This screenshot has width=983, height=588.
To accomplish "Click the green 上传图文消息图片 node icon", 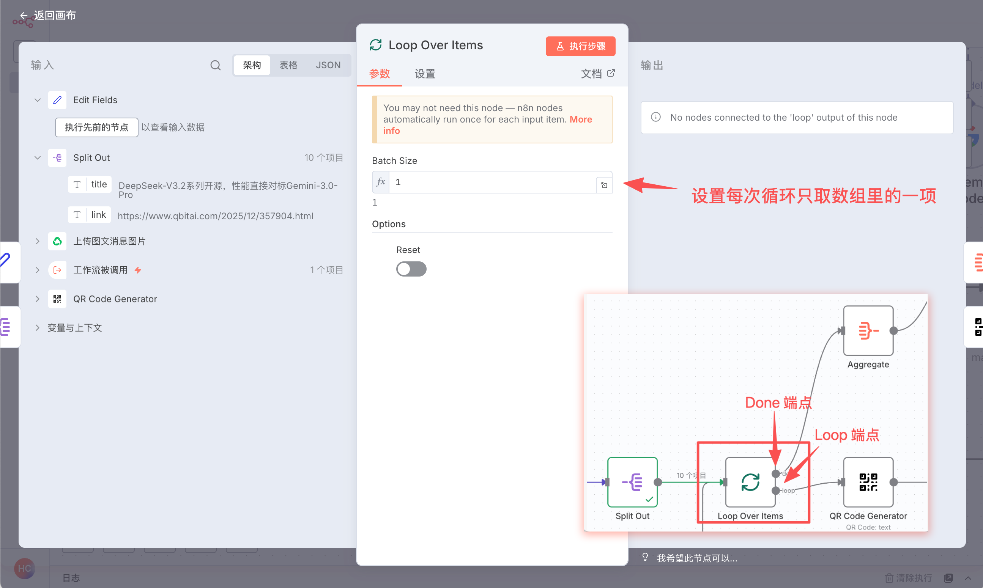I will [x=57, y=241].
